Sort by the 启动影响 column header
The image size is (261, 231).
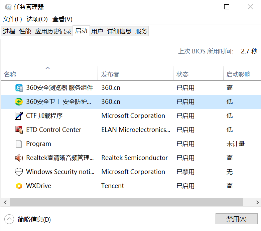pyautogui.click(x=239, y=74)
